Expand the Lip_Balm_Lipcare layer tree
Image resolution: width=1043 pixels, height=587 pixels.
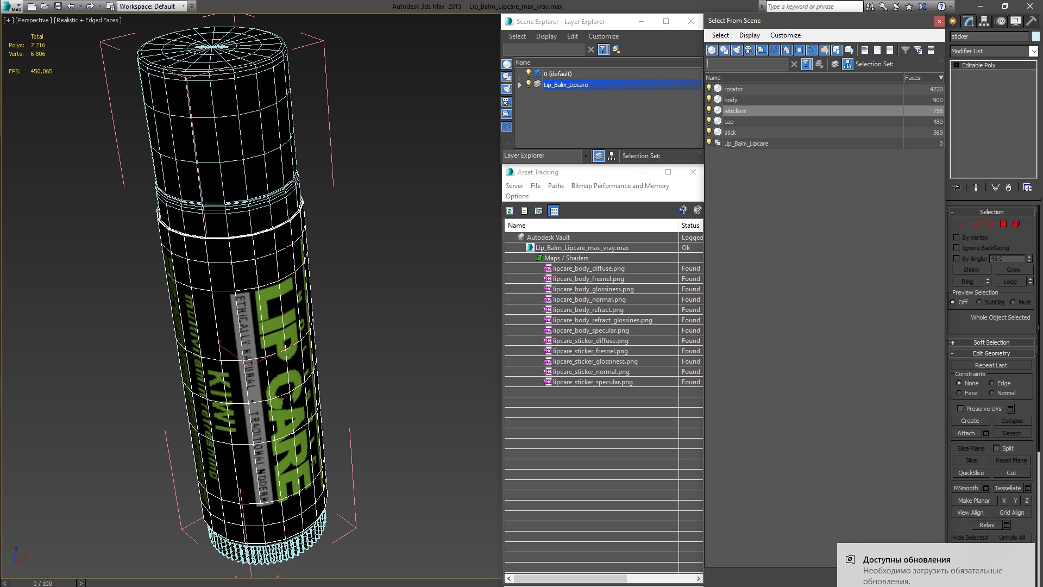[x=520, y=85]
